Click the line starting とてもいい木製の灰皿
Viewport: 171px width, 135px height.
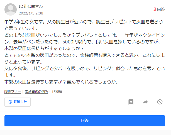(x=84, y=55)
